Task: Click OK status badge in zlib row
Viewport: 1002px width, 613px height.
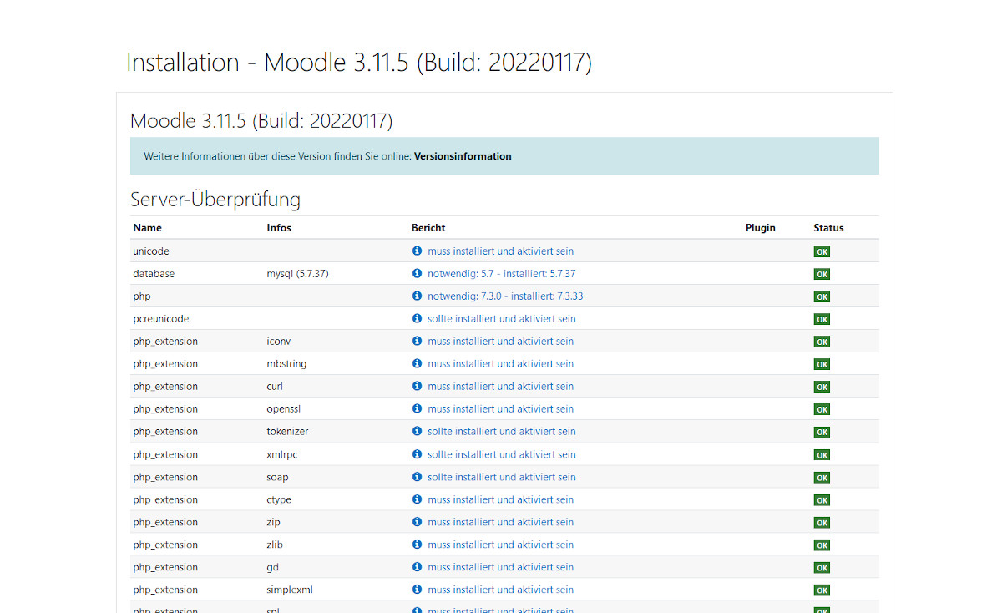Action: pos(822,545)
